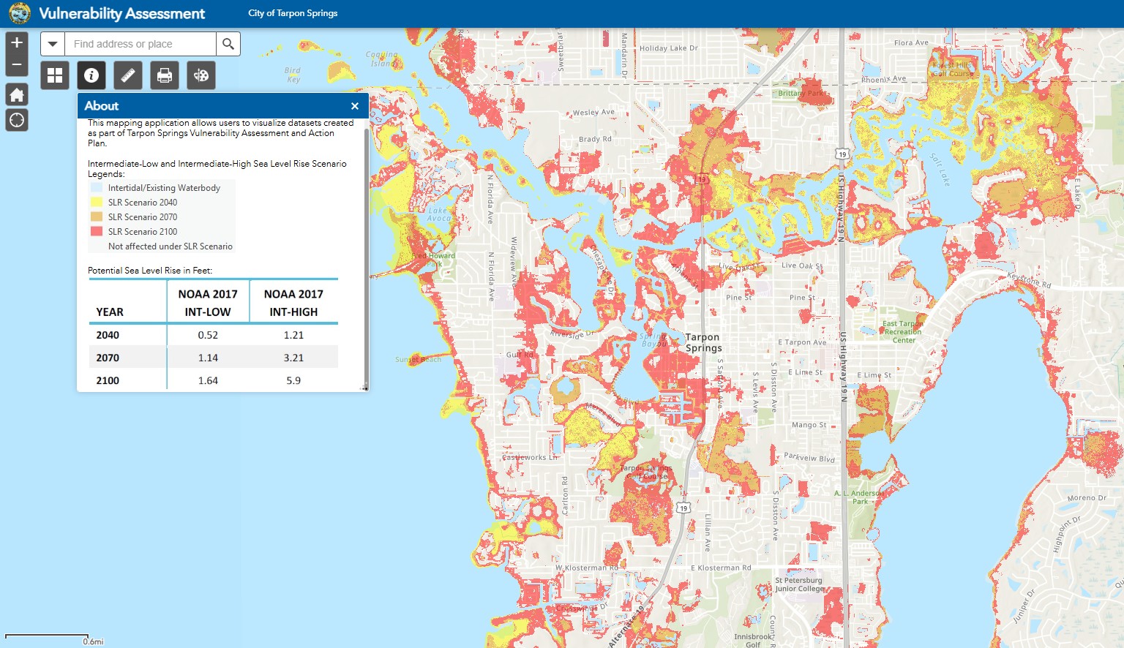Zoom in on the map
Screen dimensions: 1124x648
(17, 42)
